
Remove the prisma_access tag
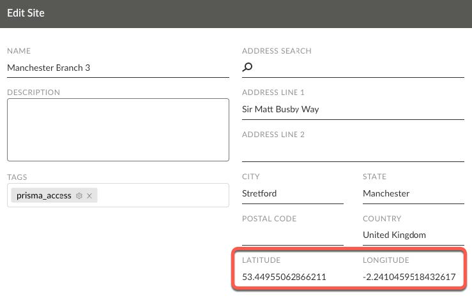click(x=89, y=196)
